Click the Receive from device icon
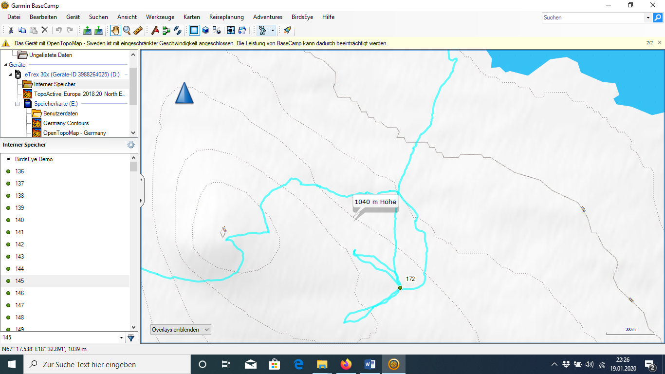 click(x=98, y=30)
